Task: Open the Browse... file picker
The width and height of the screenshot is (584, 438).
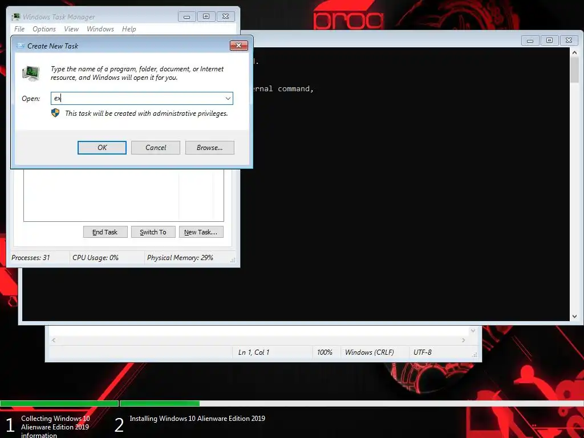Action: tap(210, 148)
